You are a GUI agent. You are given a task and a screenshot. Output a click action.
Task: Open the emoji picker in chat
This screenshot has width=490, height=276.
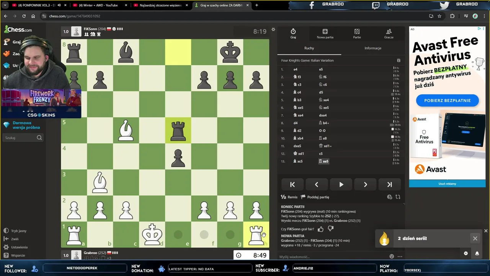pyautogui.click(x=392, y=256)
